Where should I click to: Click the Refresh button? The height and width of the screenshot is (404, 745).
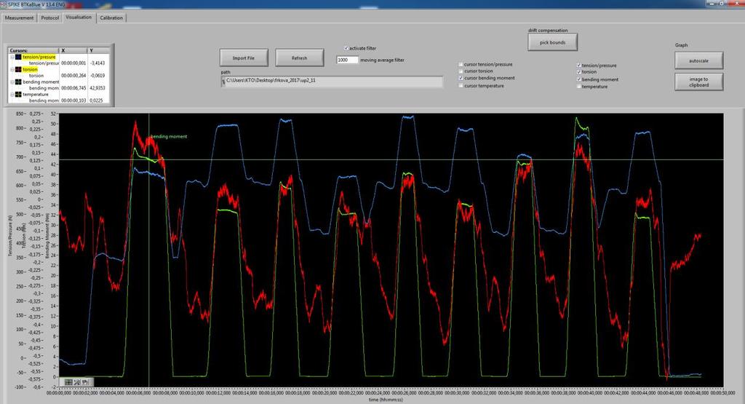point(299,58)
